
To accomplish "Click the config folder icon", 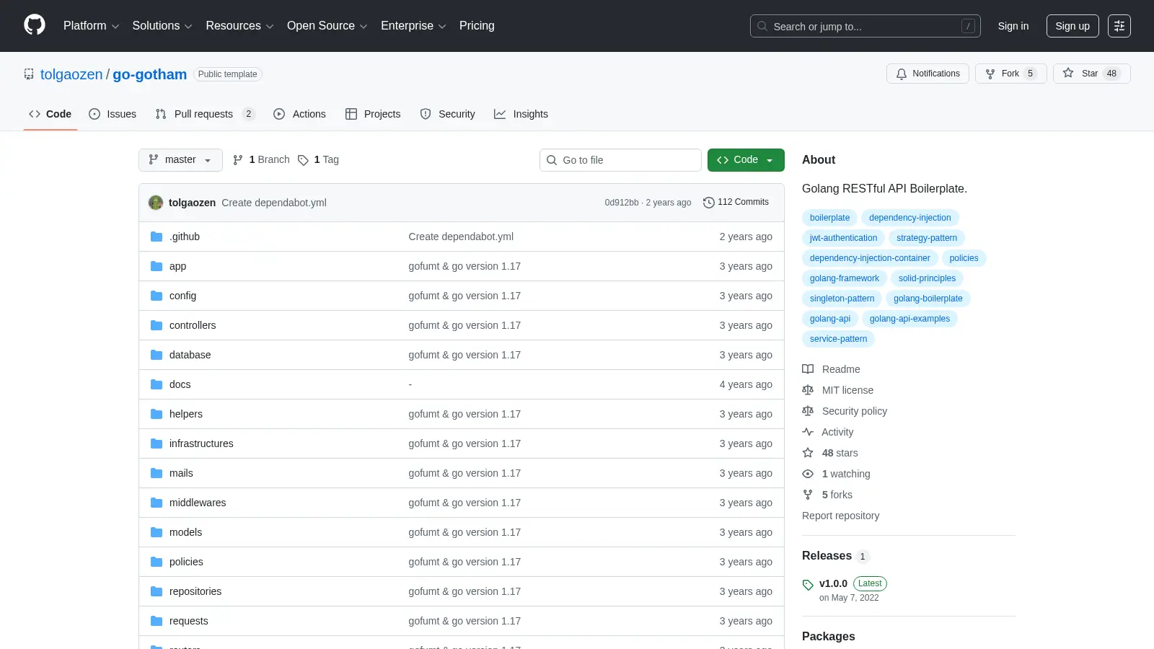I will click(157, 296).
